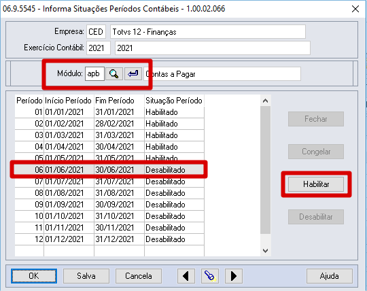Screen dimensions: 367x291
Task: Click the end date 28/02/2021 cell
Action: coord(119,124)
